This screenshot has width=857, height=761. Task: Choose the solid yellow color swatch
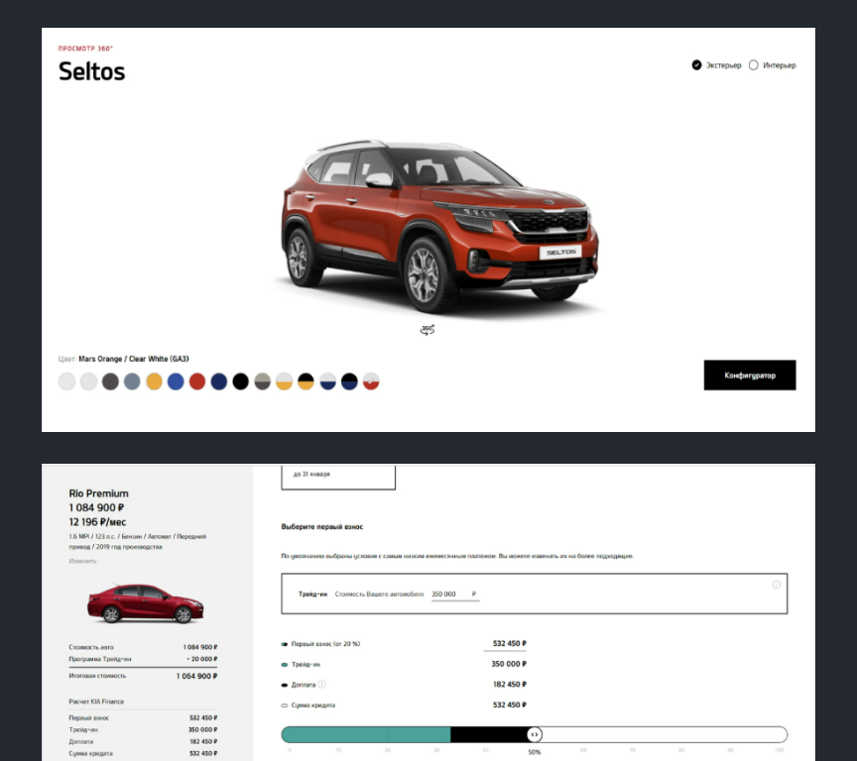pos(154,381)
